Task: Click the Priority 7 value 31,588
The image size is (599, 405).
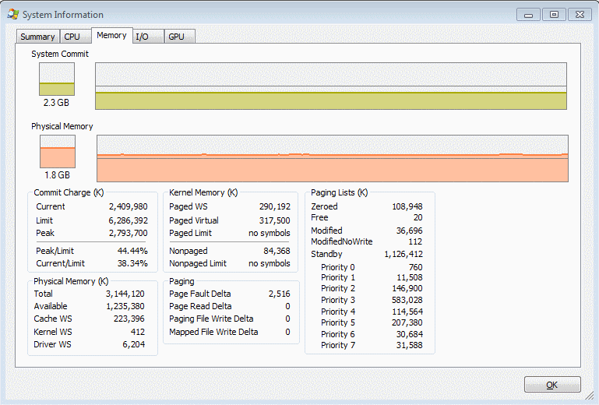Action: coord(410,345)
